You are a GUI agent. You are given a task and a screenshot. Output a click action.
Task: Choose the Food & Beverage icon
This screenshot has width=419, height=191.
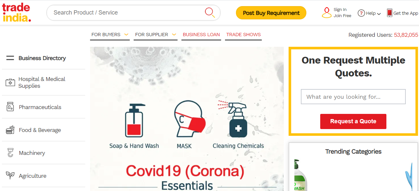tap(10, 130)
